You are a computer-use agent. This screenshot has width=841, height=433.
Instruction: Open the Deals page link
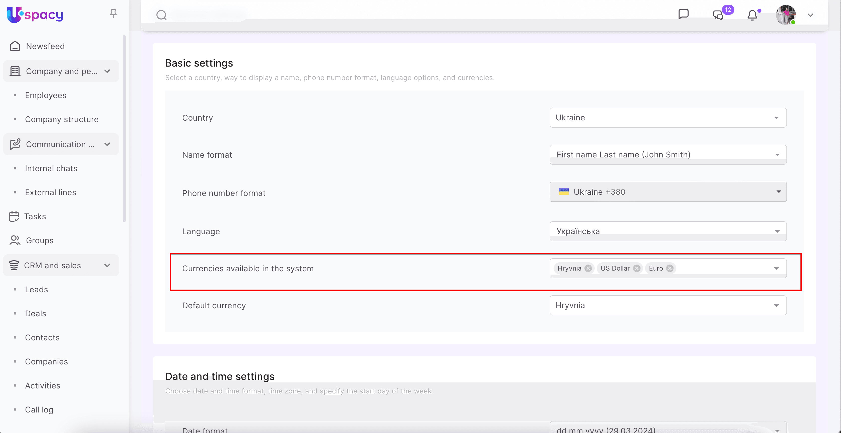pos(36,313)
